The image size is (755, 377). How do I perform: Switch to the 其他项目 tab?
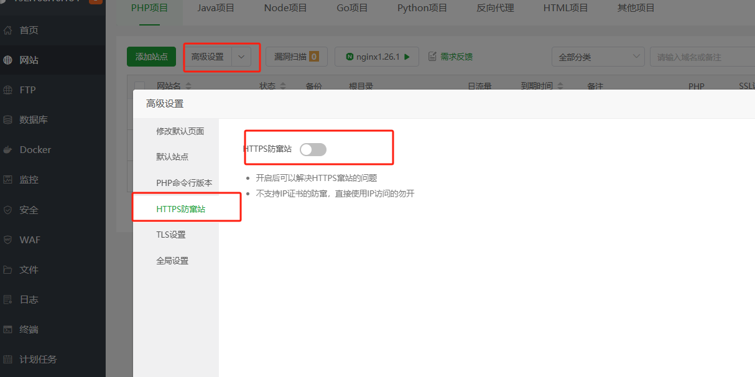pos(636,8)
